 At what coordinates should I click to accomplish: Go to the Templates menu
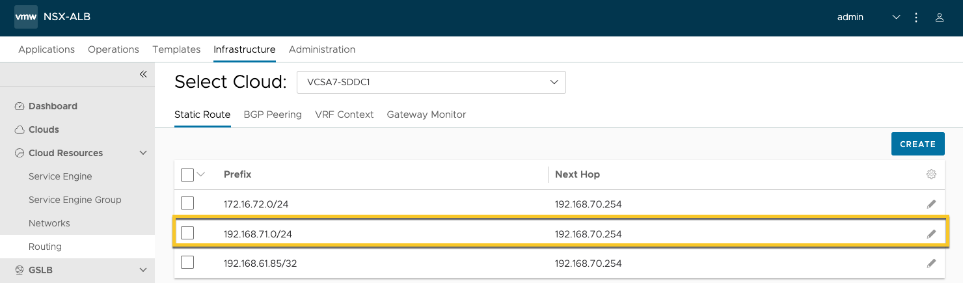[x=176, y=49]
